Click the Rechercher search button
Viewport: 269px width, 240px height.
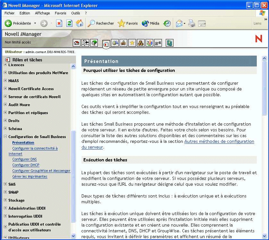[101, 23]
